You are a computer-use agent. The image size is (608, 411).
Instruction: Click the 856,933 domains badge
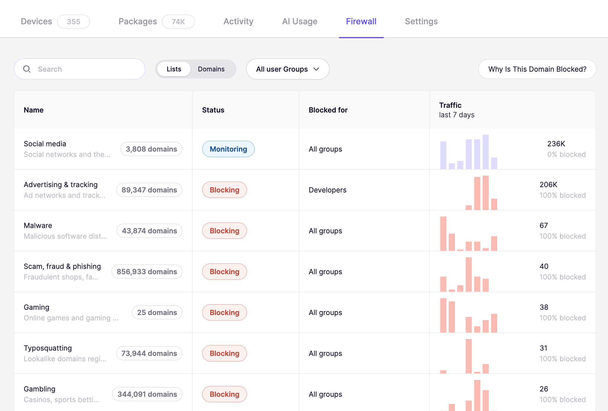click(147, 272)
